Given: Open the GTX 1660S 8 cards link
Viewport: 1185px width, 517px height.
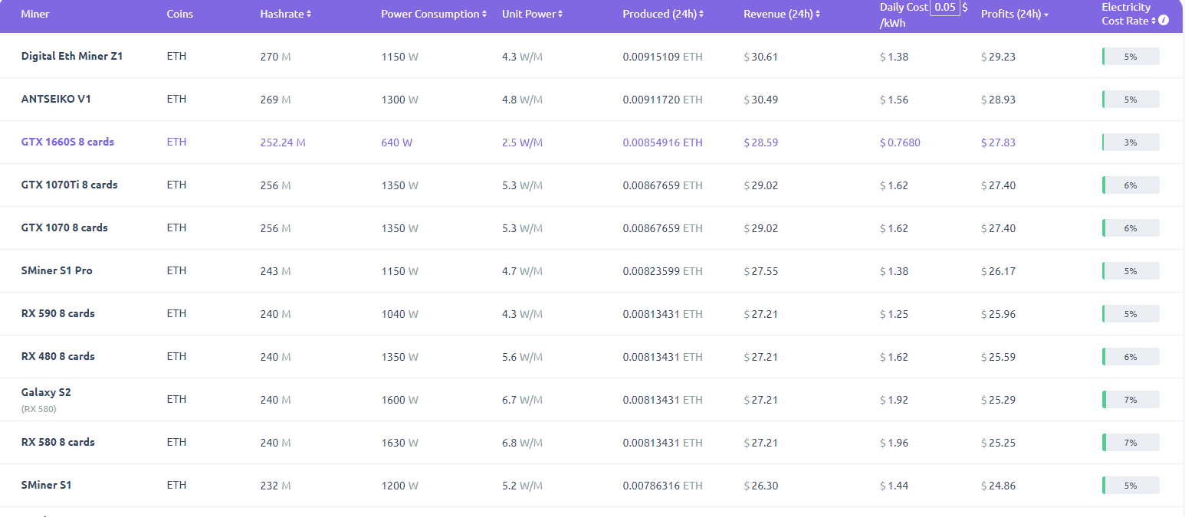Looking at the screenshot, I should (67, 142).
